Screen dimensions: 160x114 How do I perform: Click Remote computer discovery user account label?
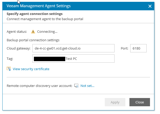pyautogui.click(x=39, y=86)
